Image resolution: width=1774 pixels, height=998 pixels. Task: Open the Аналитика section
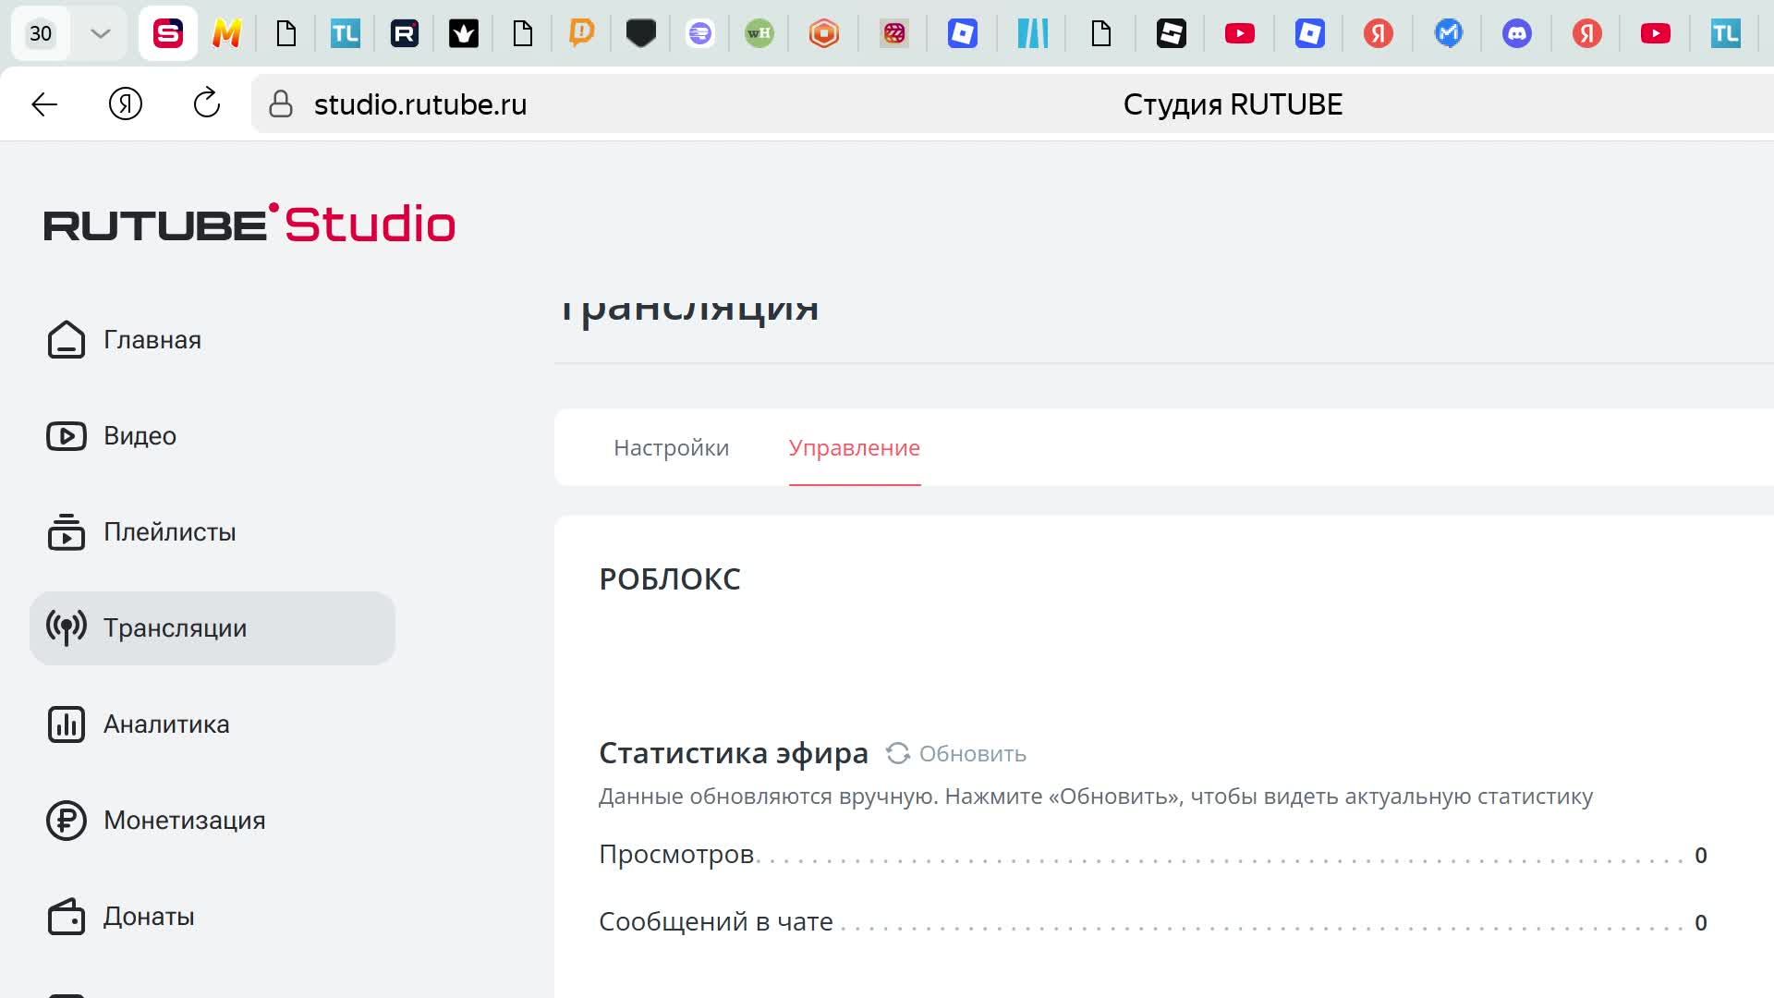coord(165,724)
